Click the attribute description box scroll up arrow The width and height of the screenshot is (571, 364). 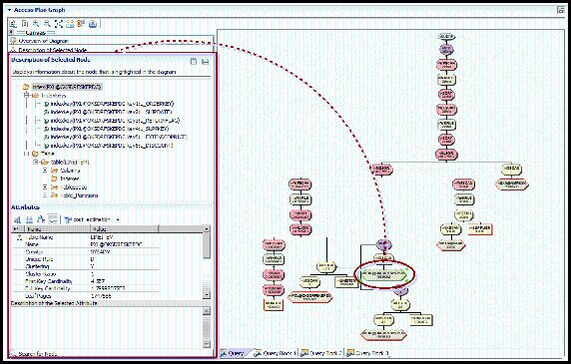point(207,310)
